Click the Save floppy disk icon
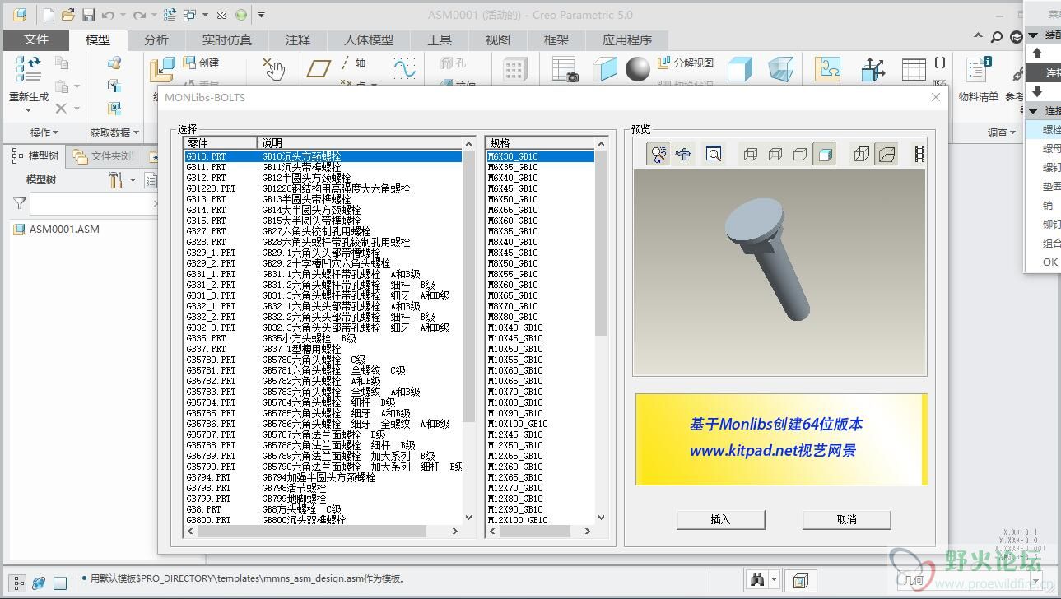This screenshot has width=1061, height=599. [88, 15]
